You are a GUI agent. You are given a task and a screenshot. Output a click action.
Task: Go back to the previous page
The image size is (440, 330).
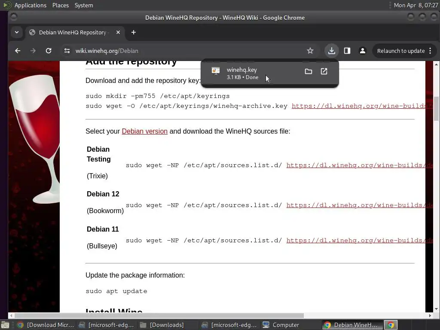[x=18, y=51]
